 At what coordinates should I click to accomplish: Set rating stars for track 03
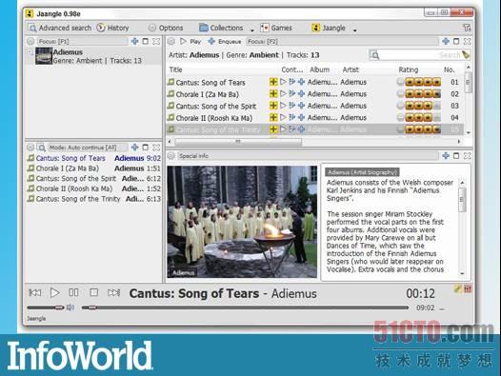click(x=423, y=106)
